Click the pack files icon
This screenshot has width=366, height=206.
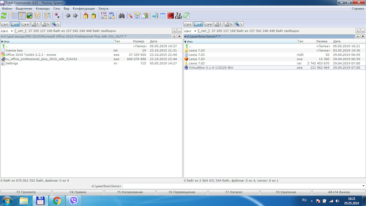point(86,16)
